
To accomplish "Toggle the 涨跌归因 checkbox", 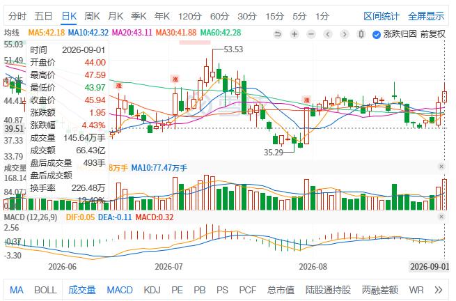I will pos(377,35).
